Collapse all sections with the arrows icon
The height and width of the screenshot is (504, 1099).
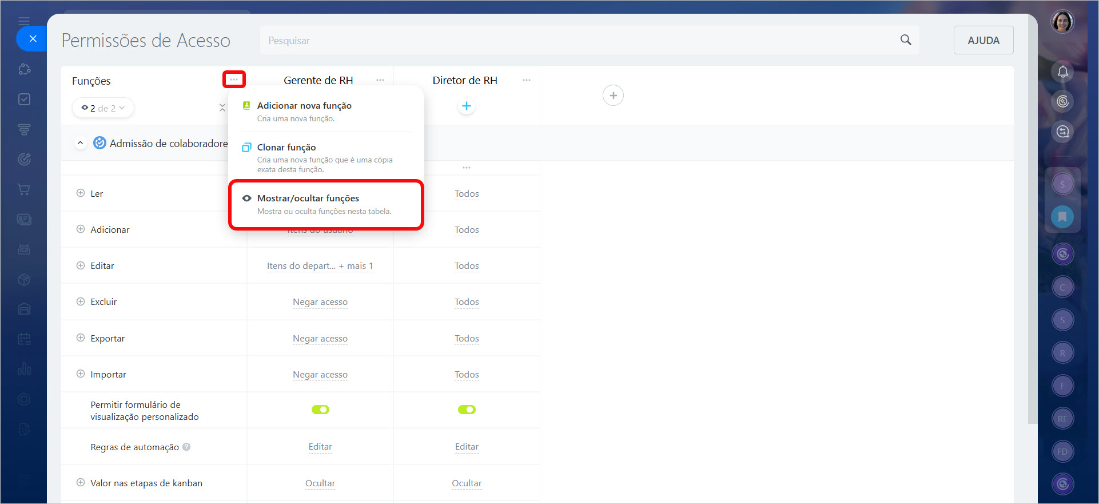pos(222,108)
